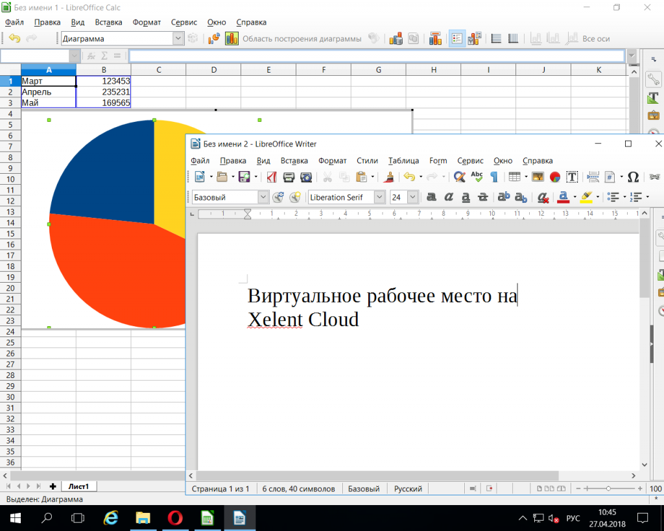This screenshot has width=664, height=531.
Task: Select sheet tab 'Лист1' in Calc
Action: (x=78, y=486)
